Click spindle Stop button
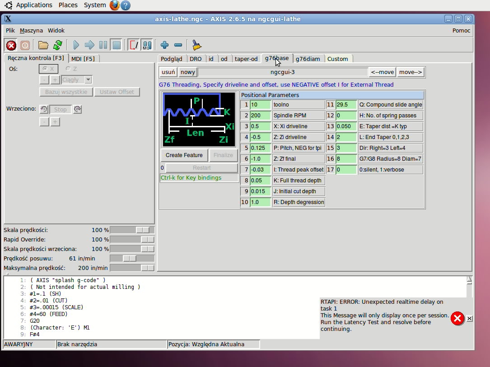Image resolution: width=490 pixels, height=367 pixels. [x=61, y=109]
